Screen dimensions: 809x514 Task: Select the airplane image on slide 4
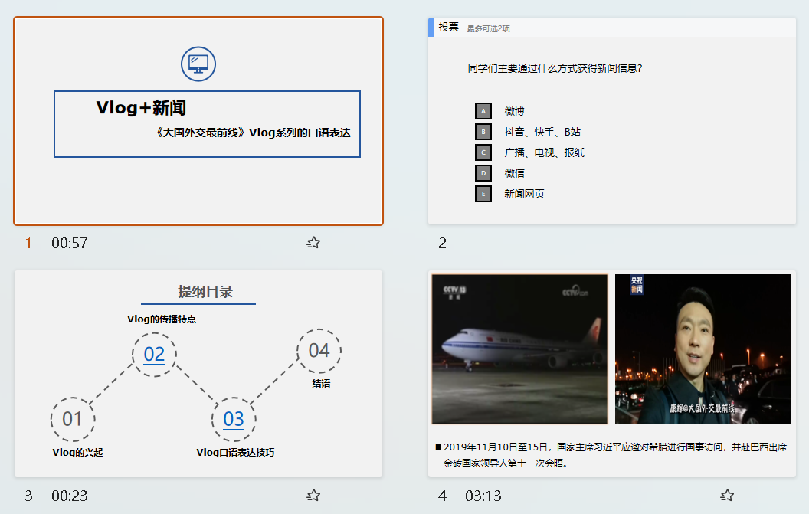[519, 349]
